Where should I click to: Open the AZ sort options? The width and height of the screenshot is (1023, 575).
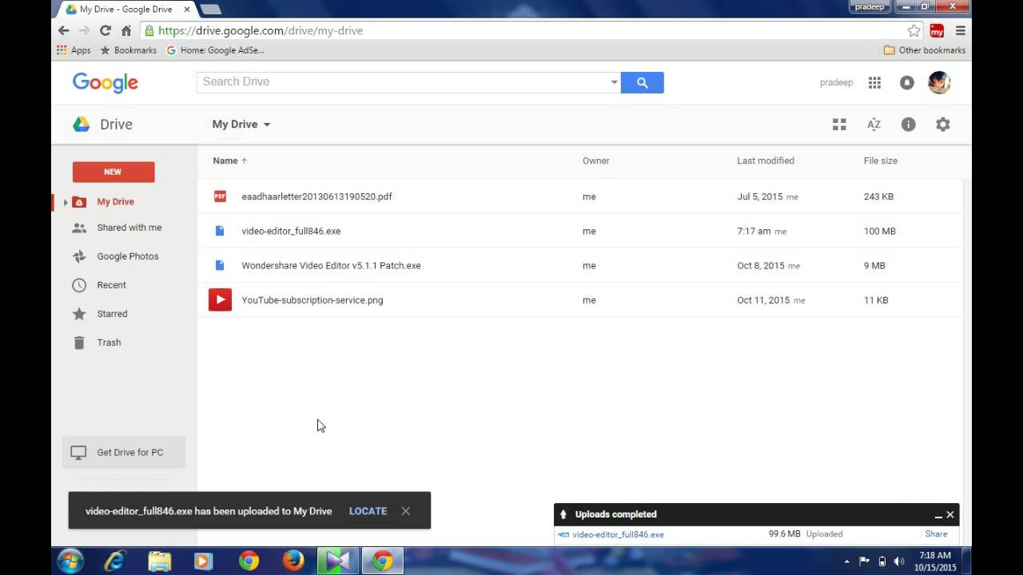coord(874,125)
